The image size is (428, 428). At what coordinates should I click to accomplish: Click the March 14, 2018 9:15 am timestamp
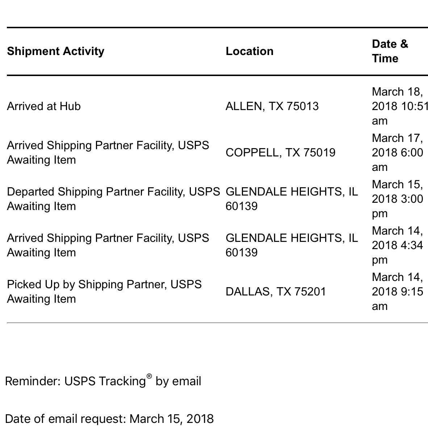[x=397, y=291]
